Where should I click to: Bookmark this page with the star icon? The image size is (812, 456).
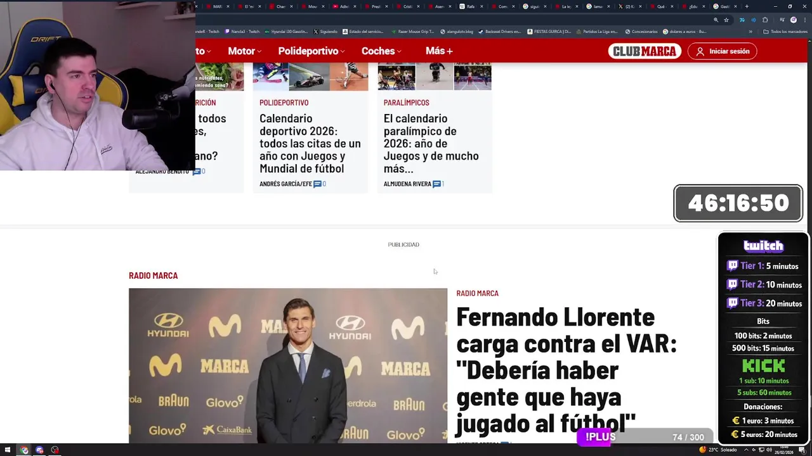click(x=726, y=20)
